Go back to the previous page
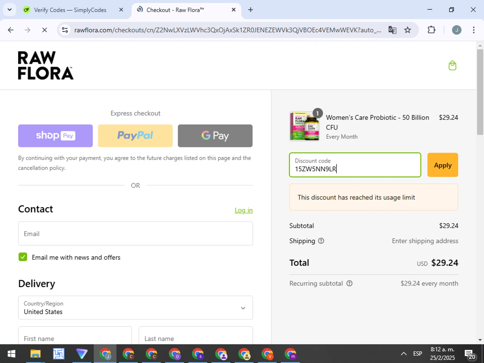 pos(11,30)
